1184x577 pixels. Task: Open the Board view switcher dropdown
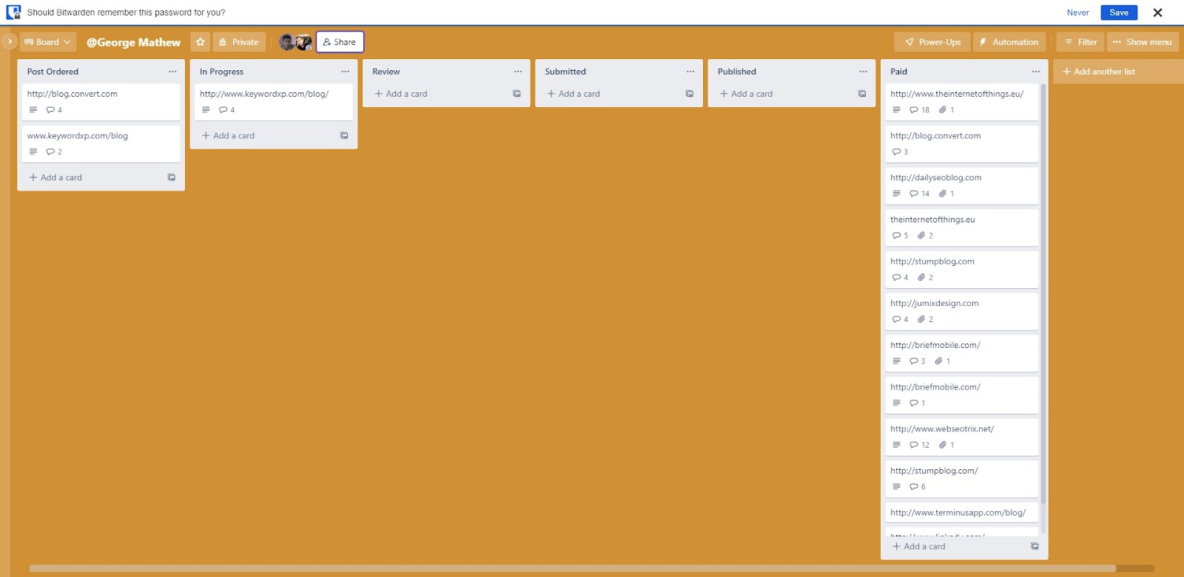(48, 42)
